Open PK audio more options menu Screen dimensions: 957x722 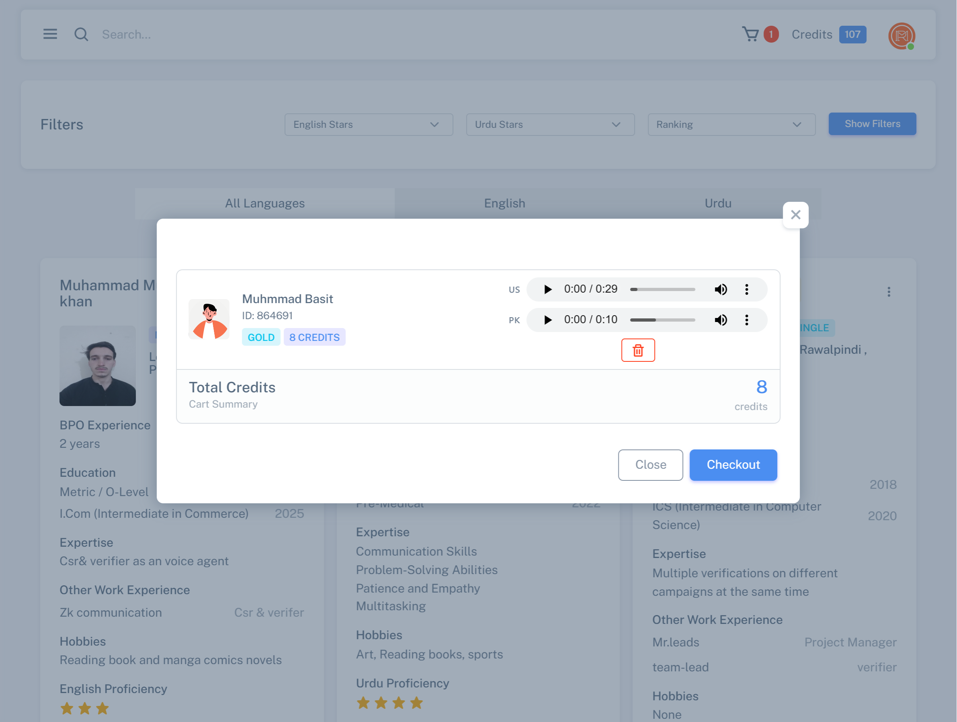click(747, 320)
